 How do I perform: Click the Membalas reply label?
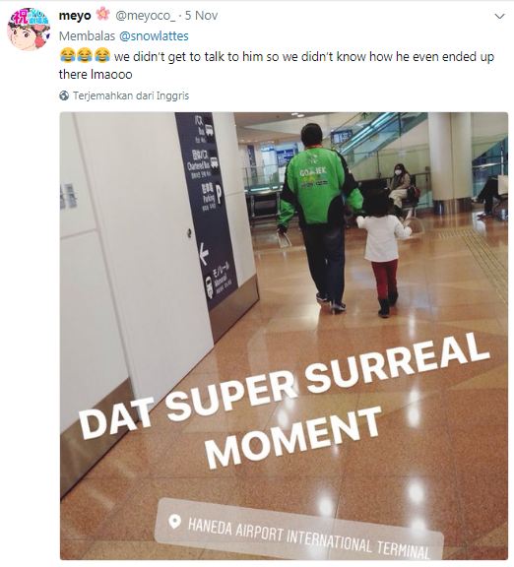87,36
